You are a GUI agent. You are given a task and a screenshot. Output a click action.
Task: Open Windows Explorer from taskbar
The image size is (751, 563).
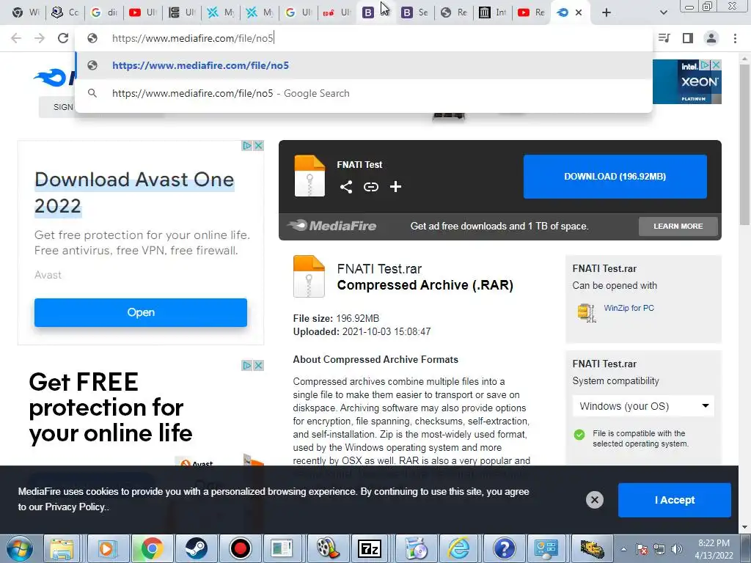62,548
